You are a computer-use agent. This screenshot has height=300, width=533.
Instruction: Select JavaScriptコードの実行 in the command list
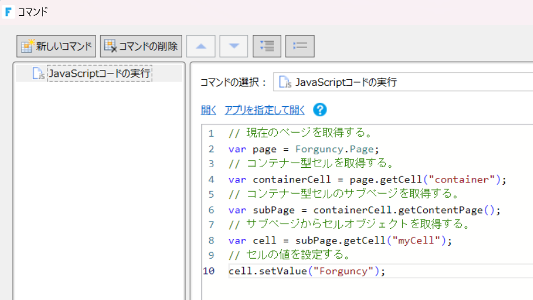(99, 73)
